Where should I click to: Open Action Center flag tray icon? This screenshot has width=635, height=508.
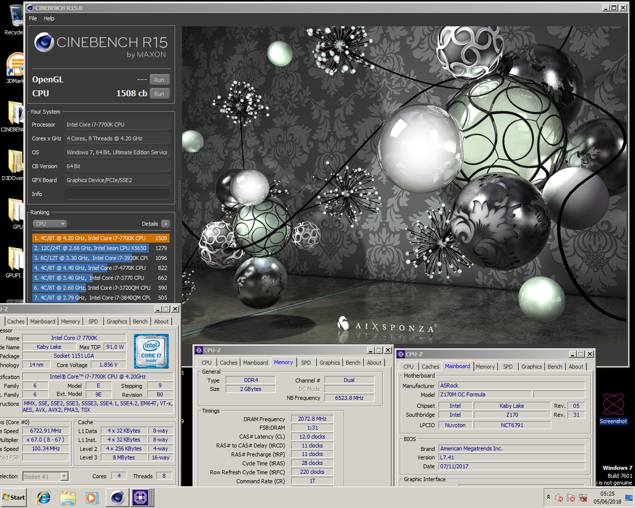[571, 498]
